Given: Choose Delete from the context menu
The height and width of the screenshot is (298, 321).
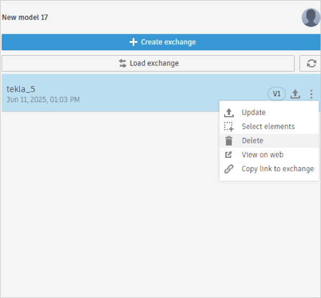Looking at the screenshot, I should [269, 141].
